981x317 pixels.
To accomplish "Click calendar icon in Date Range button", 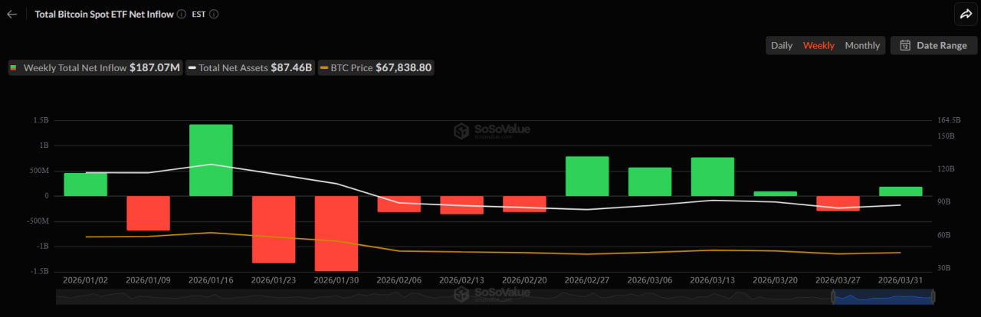I will 905,45.
